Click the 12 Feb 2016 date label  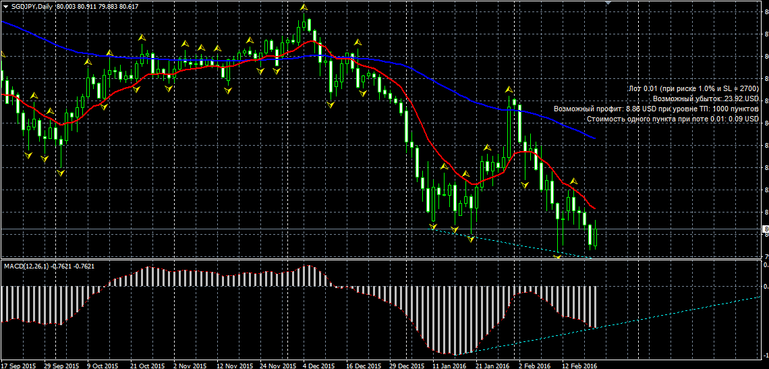579,366
